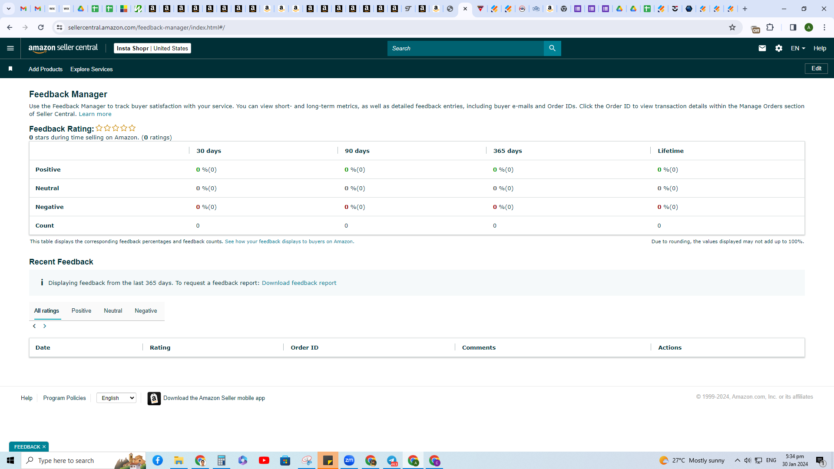Open Chrome side panel icon
Screen dimensions: 834x469
[x=793, y=27]
